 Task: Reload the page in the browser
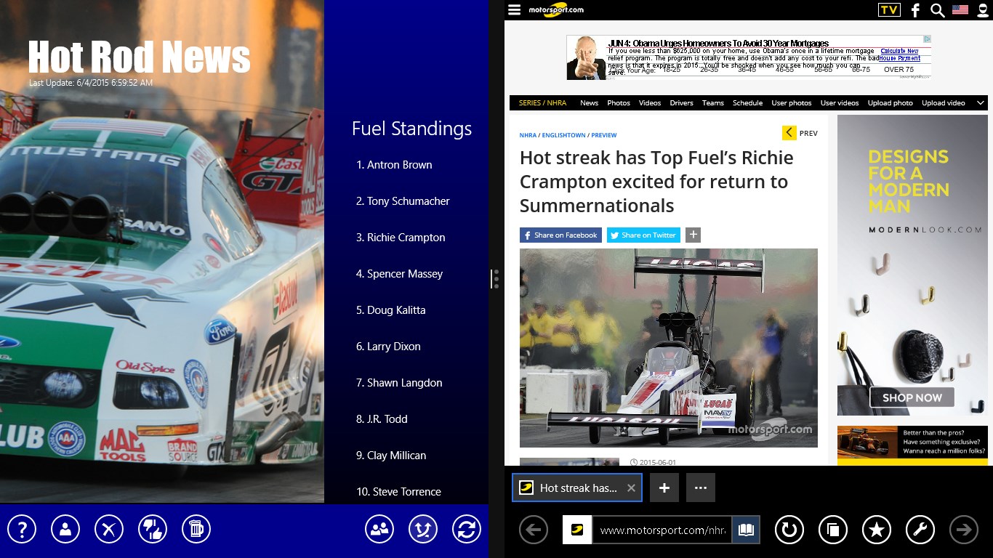(x=789, y=530)
